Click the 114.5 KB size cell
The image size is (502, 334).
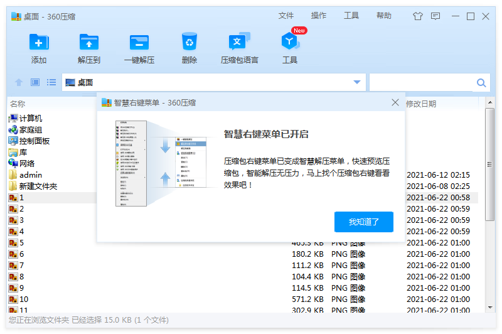(x=307, y=288)
